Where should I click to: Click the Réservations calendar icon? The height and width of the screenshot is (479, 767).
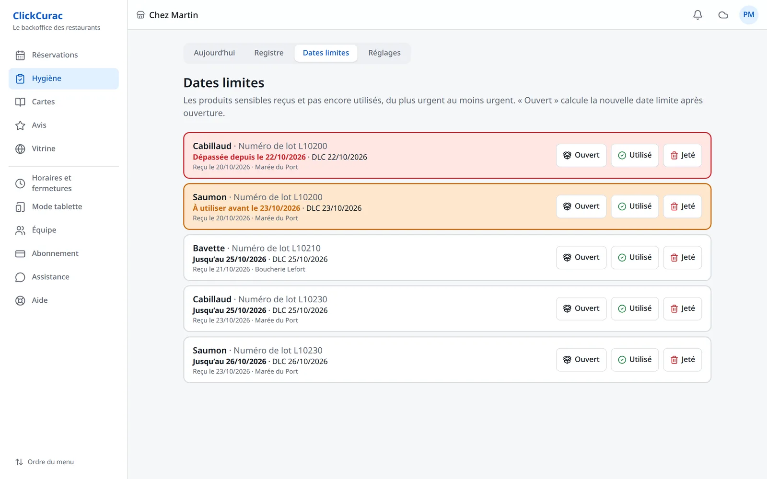(20, 55)
